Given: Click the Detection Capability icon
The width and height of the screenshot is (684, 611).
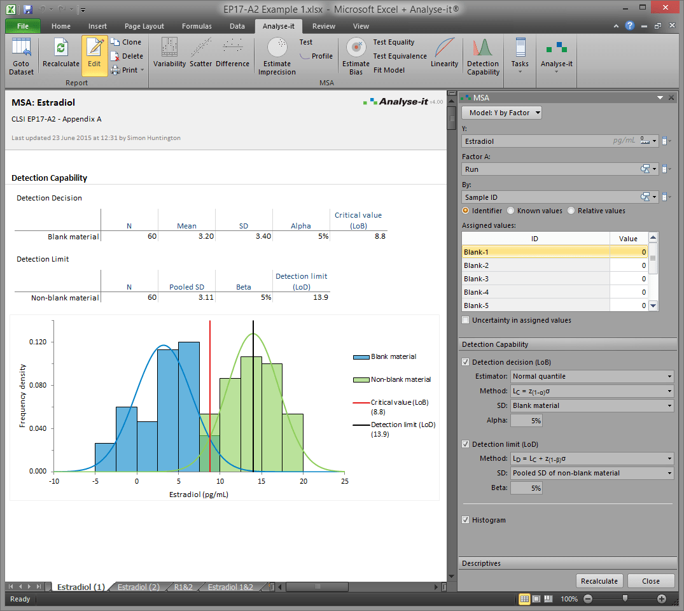Looking at the screenshot, I should 483,56.
